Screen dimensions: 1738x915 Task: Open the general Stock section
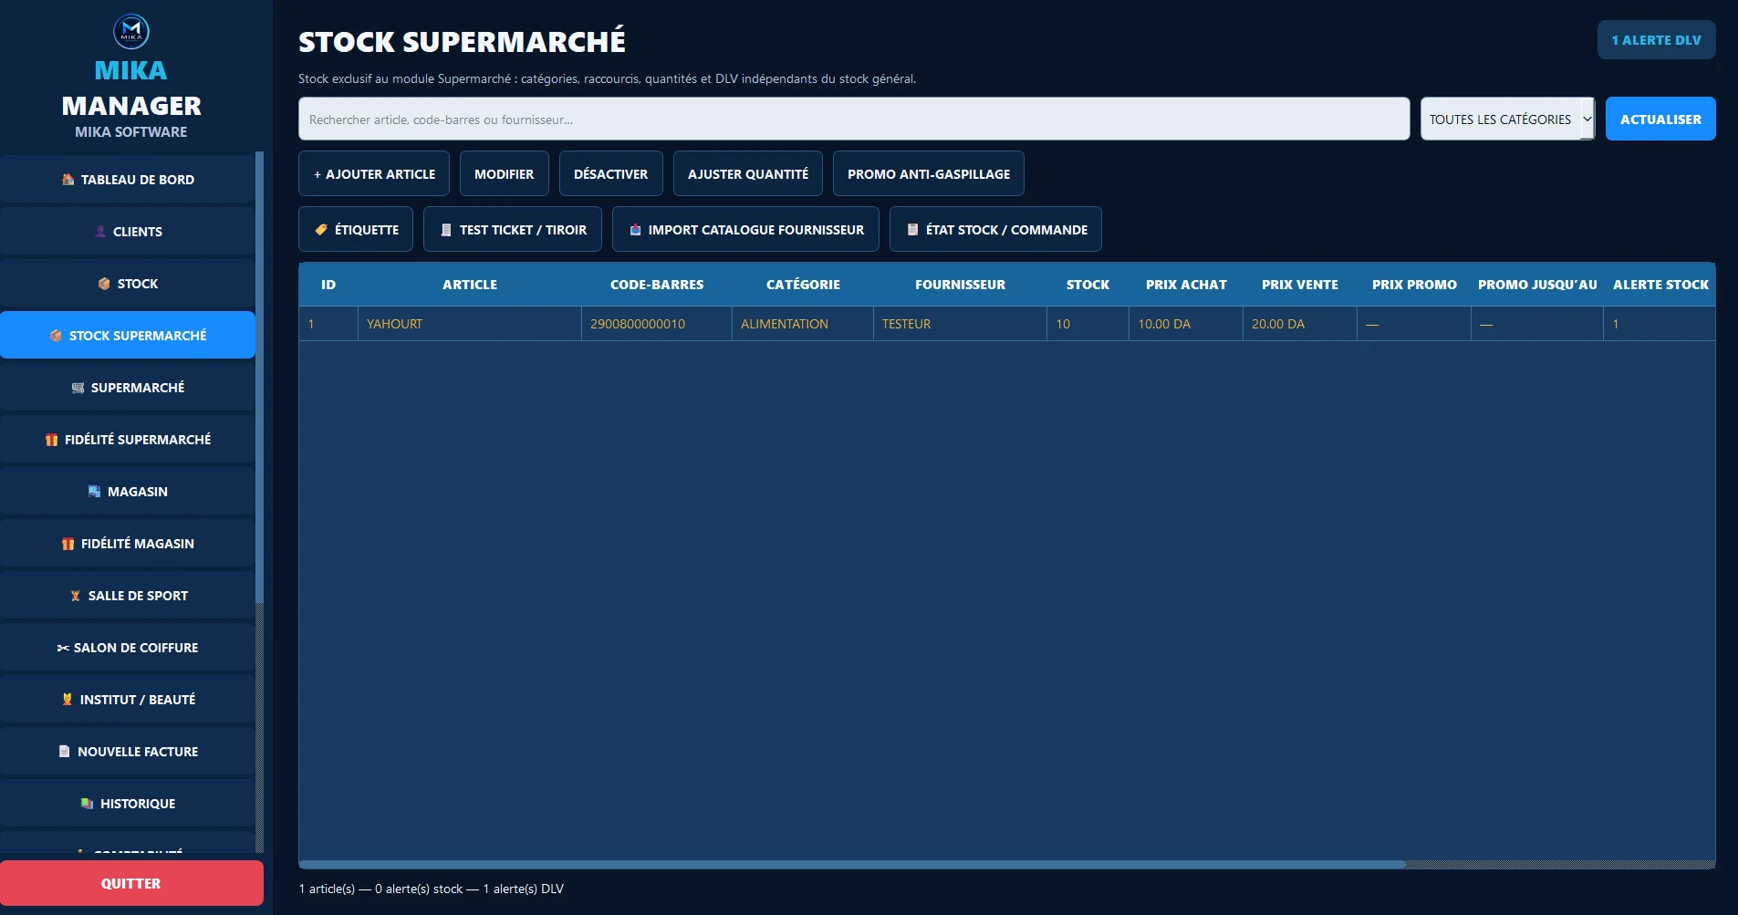click(128, 284)
